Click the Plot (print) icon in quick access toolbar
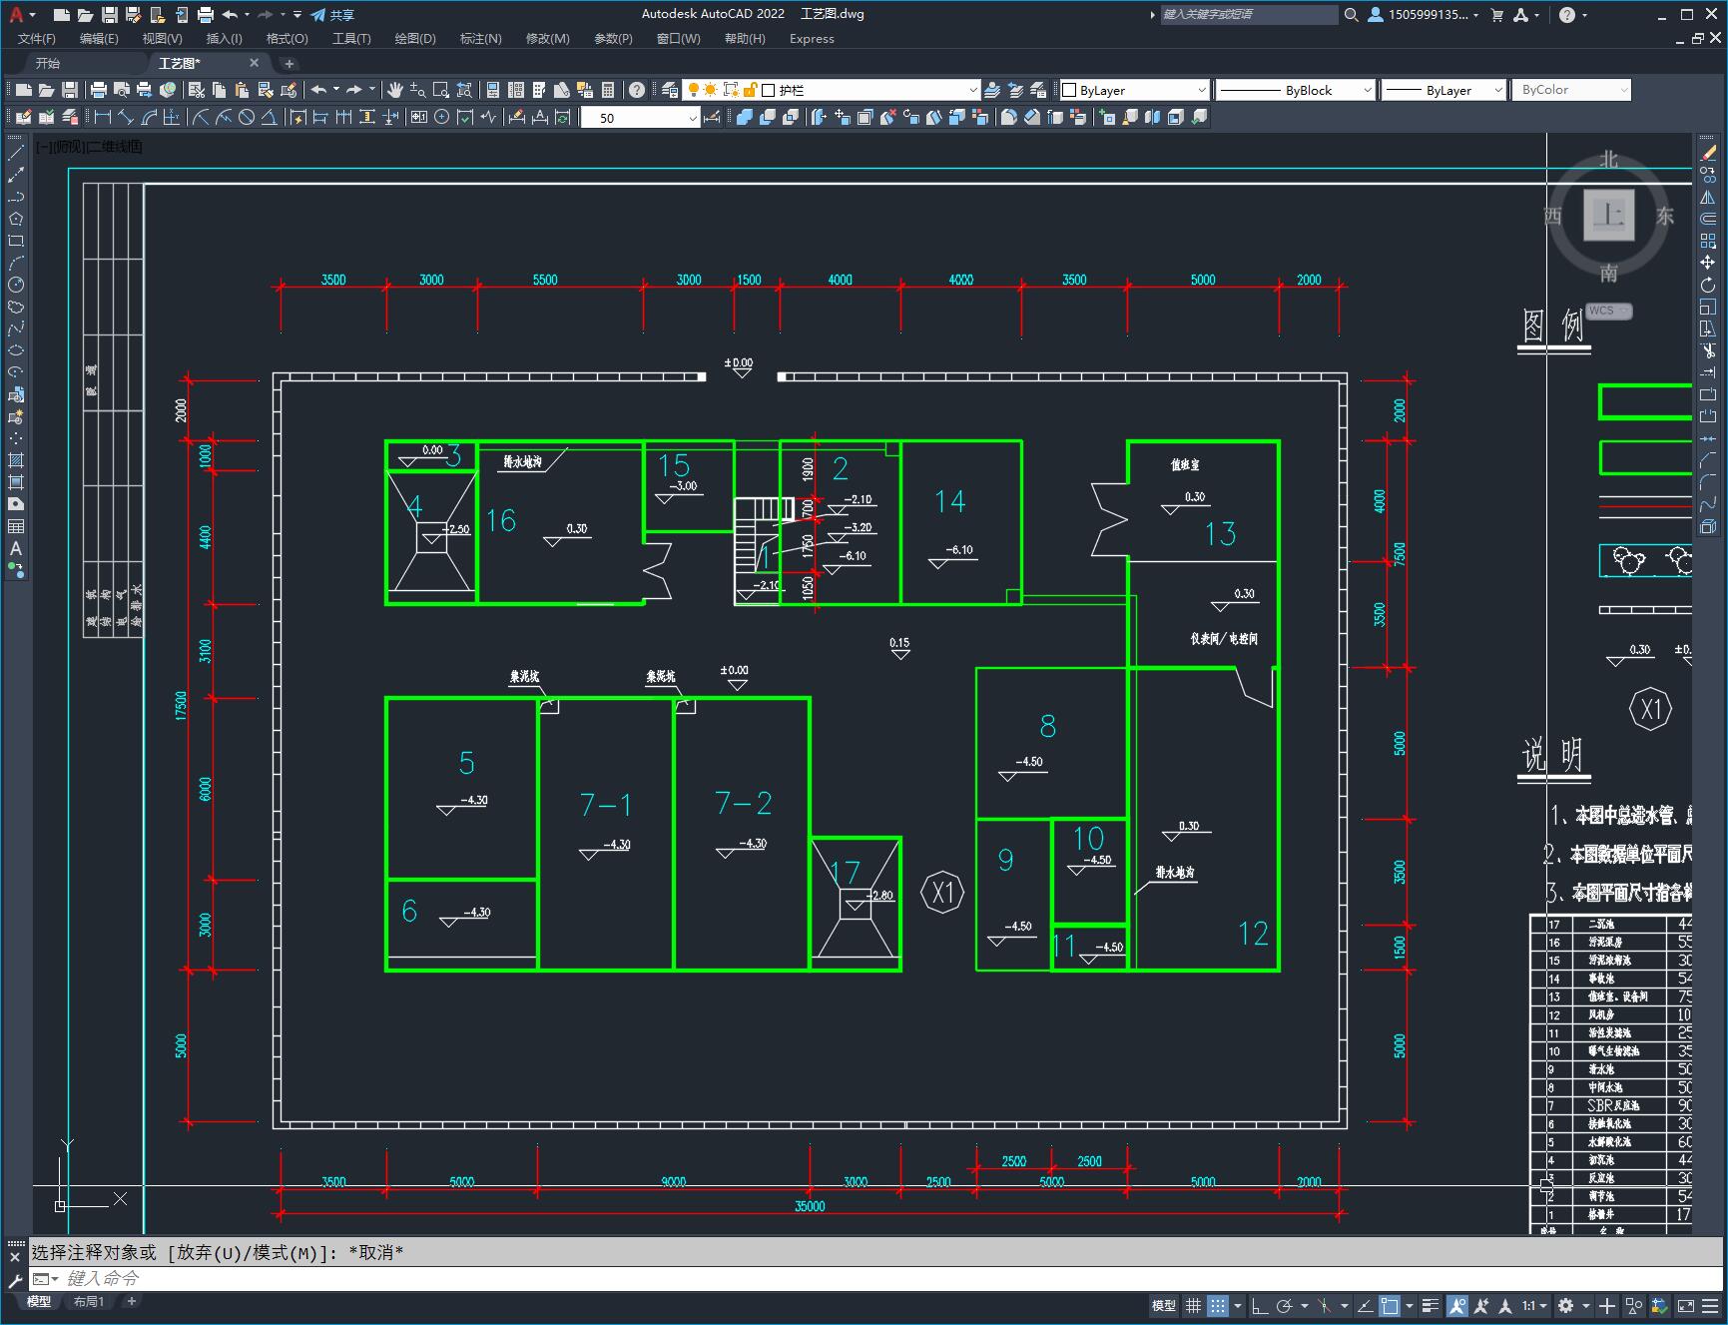 (206, 15)
